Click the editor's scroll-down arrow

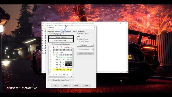coord(127,70)
